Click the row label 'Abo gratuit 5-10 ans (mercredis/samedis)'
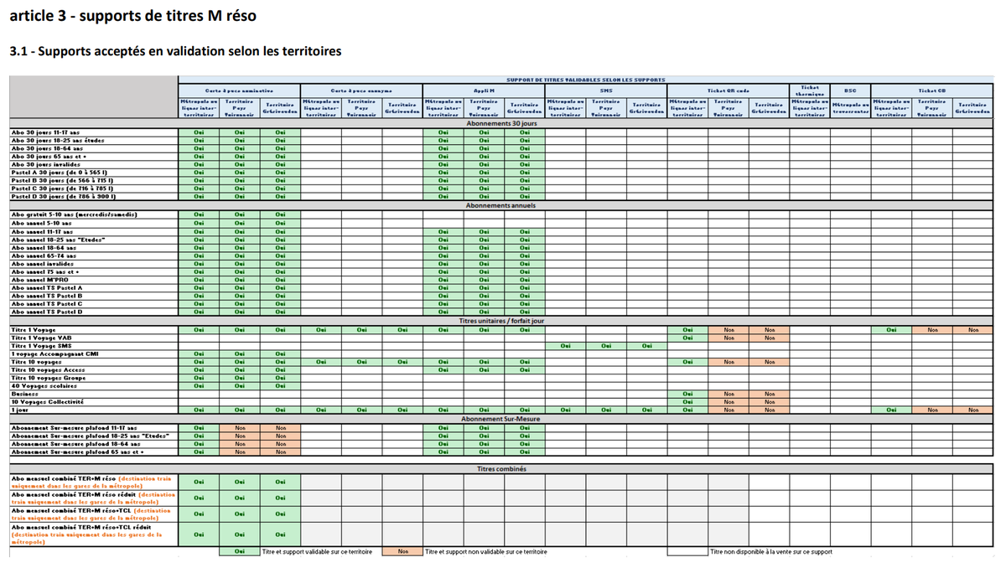This screenshot has width=1006, height=578. 74,214
